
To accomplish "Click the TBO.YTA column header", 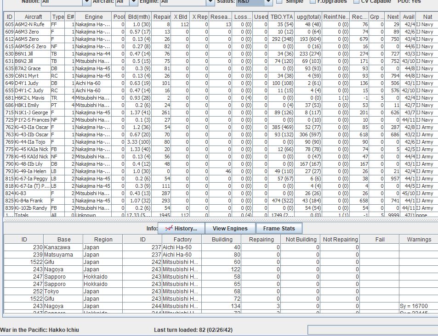I will click(282, 17).
